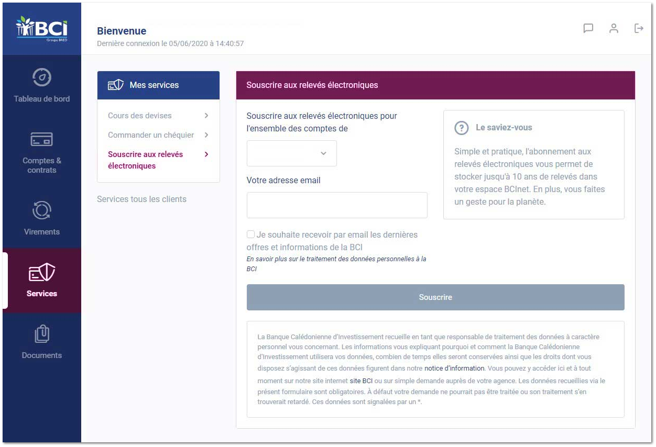Open the site BCI link
The height and width of the screenshot is (447, 656).
(361, 381)
